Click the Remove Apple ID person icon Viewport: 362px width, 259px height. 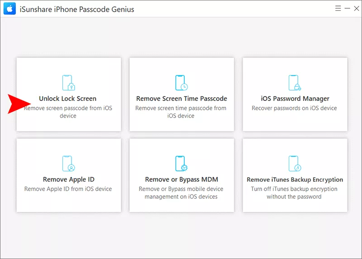coord(69,164)
